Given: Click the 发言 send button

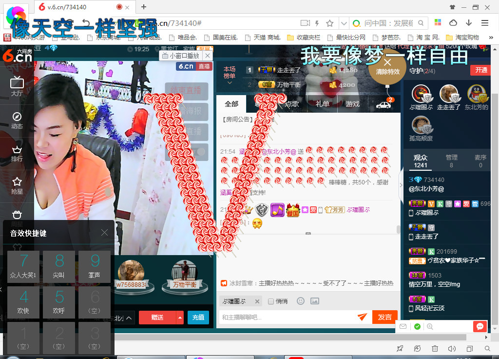Looking at the screenshot, I should 385,317.
